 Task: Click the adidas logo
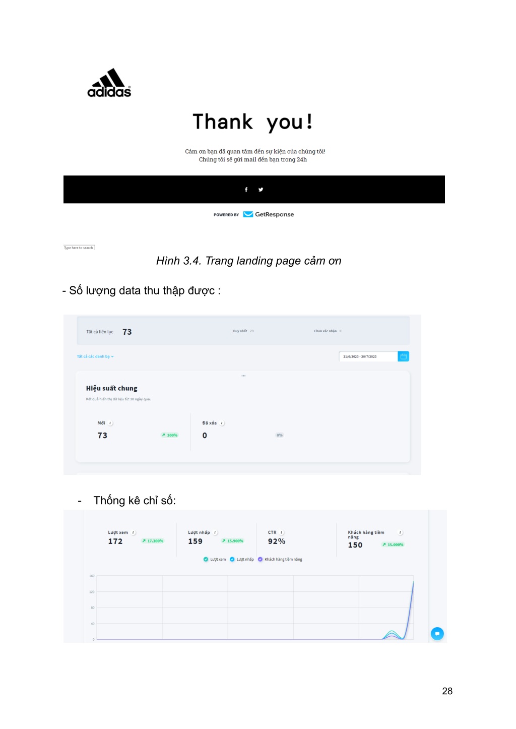coord(109,83)
